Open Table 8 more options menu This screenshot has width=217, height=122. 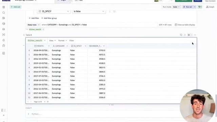pos(195,35)
